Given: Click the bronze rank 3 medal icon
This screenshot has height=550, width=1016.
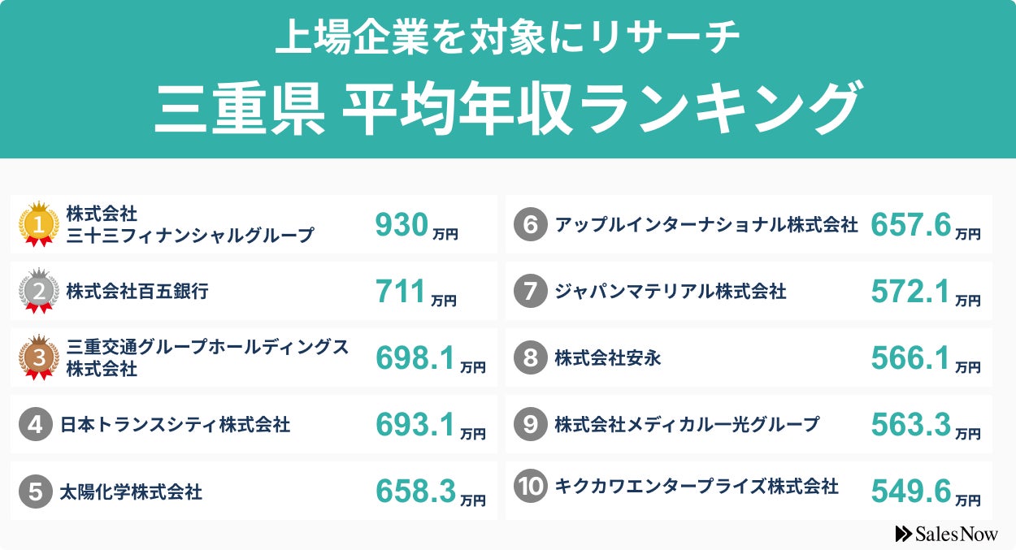Looking at the screenshot, I should [38, 357].
